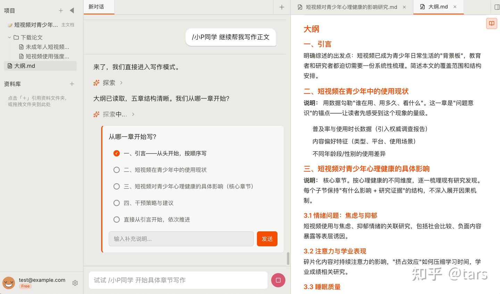500x294 pixels.
Task: Select radio option 二、短视频在青少年中的使用现状
Action: [116, 170]
